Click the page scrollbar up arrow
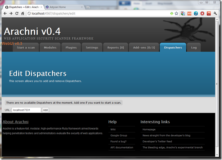The image size is (222, 160). coord(217,19)
